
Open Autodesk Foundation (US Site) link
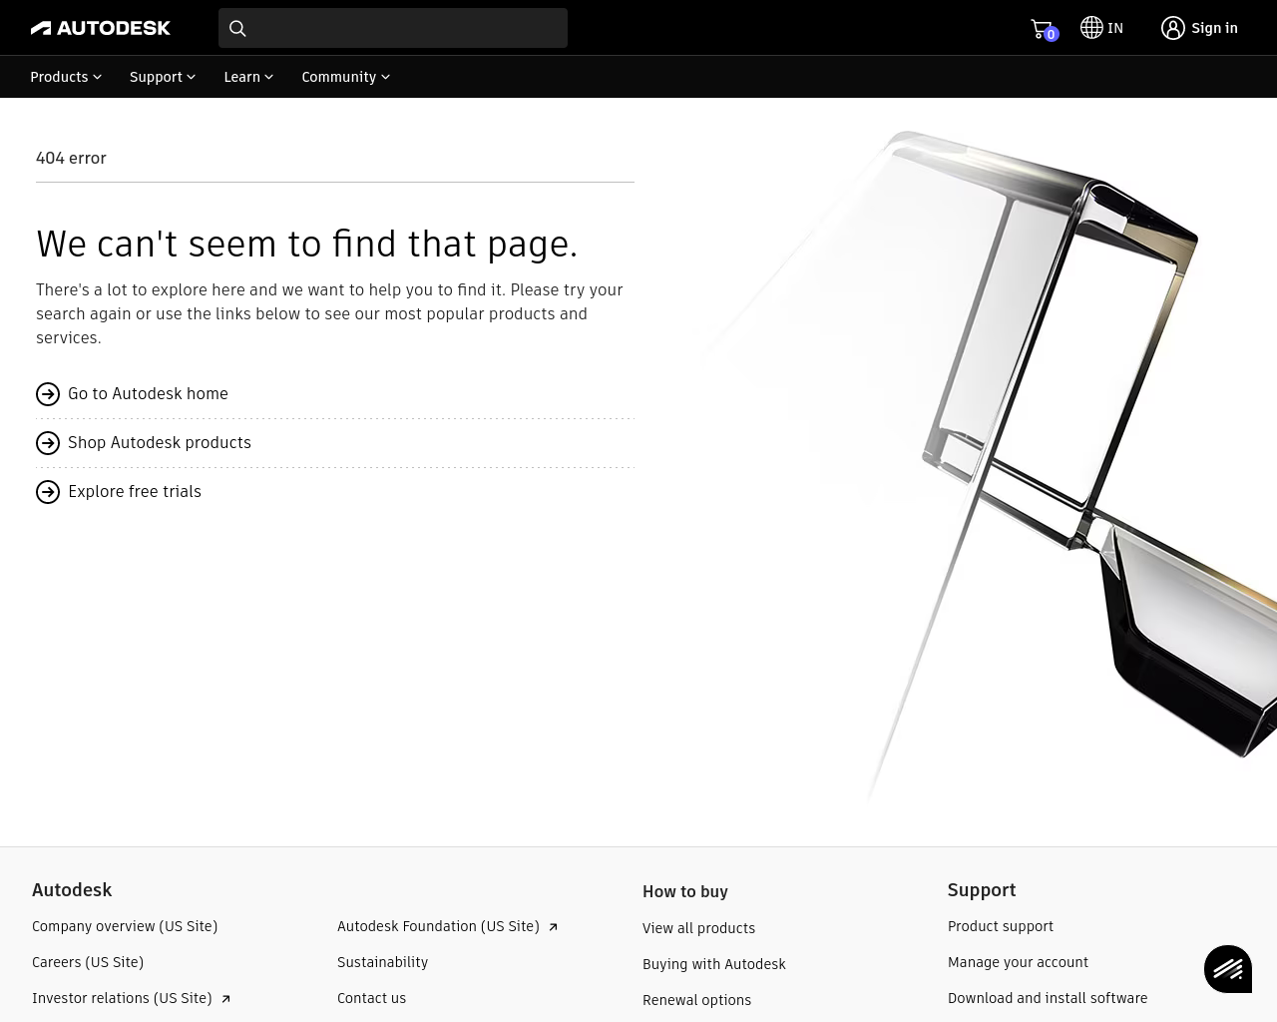click(x=438, y=926)
